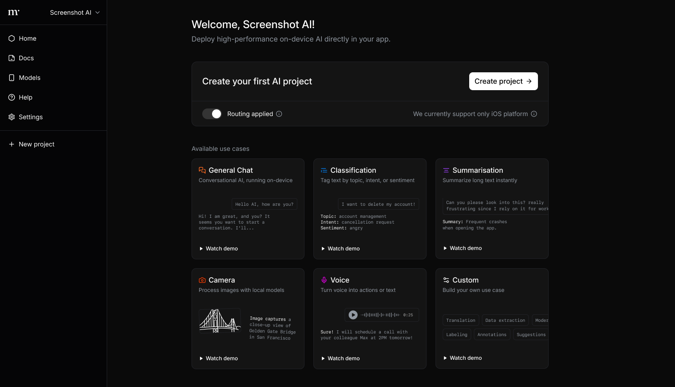Go to Settings in the sidebar
This screenshot has width=675, height=387.
[x=30, y=117]
